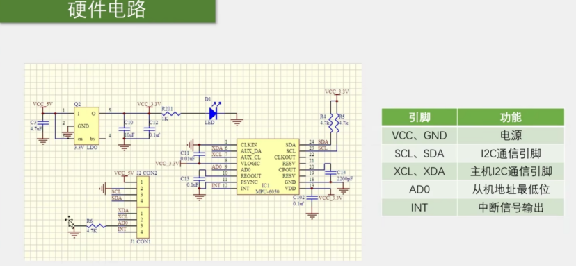Click the 'SDA' net label at pin 24

(x=323, y=141)
